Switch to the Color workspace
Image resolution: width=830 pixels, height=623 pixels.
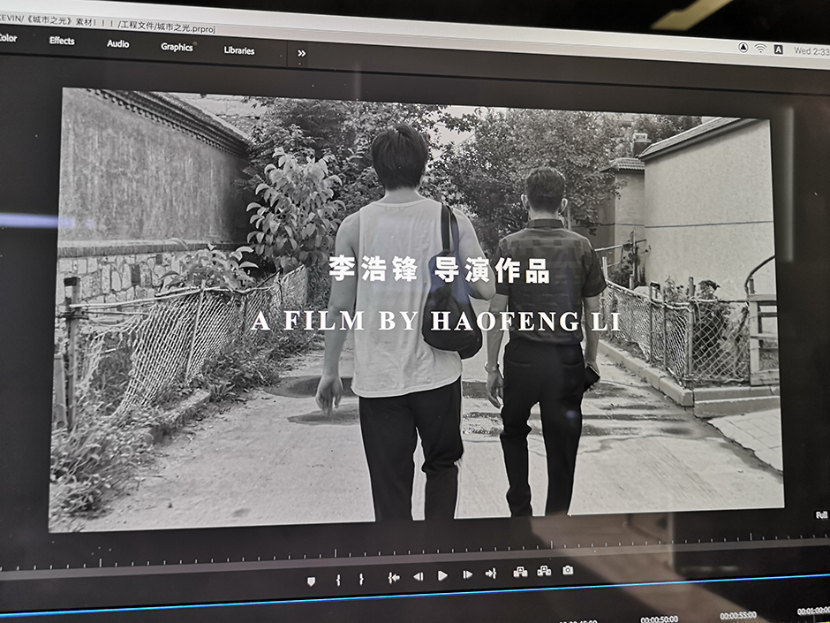(x=8, y=38)
